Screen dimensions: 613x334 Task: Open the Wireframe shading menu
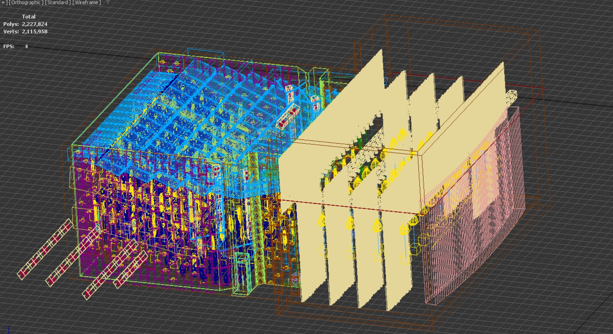(87, 3)
